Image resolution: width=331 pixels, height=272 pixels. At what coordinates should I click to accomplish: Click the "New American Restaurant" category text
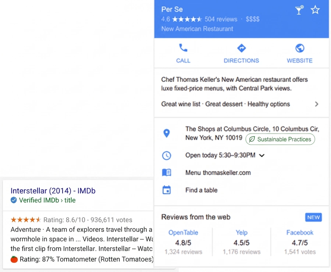pos(197,29)
